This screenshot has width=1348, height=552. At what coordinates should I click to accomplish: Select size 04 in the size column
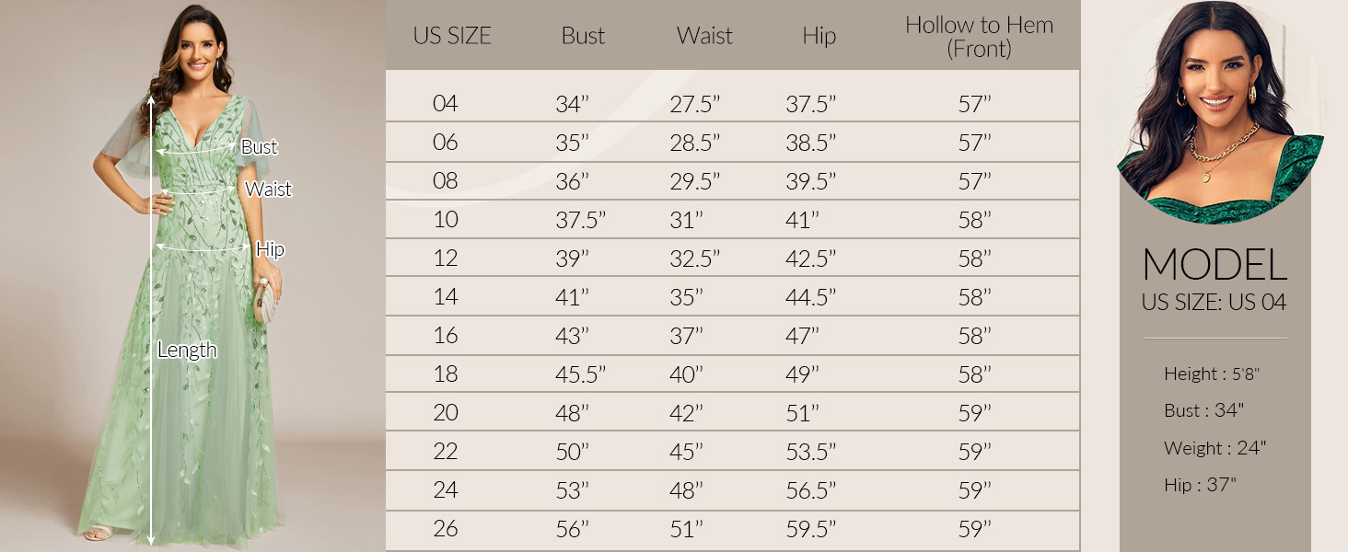point(445,103)
